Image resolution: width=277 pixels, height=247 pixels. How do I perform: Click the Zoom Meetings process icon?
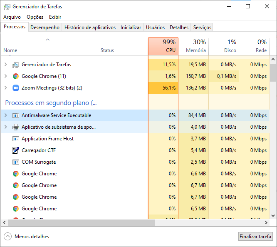tap(16, 88)
